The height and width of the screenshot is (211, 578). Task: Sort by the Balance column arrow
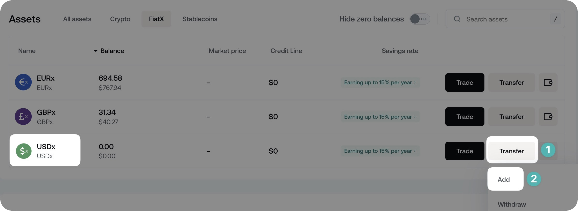(x=96, y=51)
